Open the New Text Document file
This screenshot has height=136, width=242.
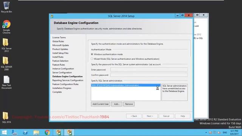coord(6,82)
